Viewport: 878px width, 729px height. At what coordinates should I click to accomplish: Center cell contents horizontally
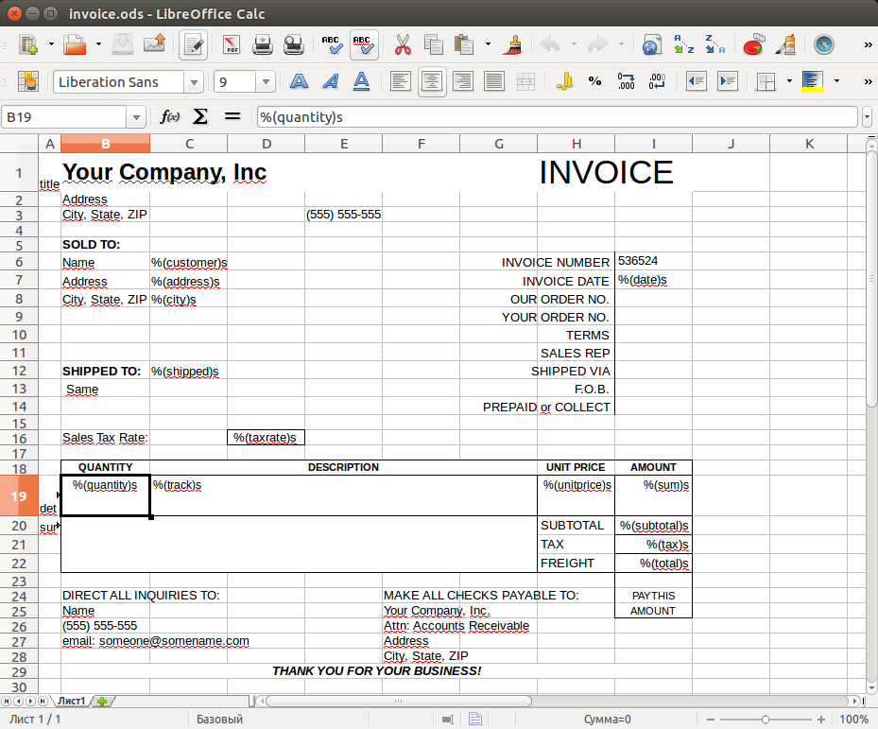[432, 82]
